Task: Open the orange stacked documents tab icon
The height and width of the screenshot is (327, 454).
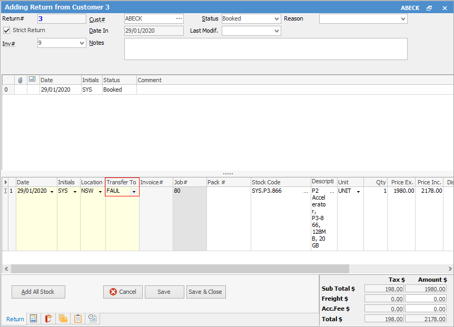Action: (63, 319)
